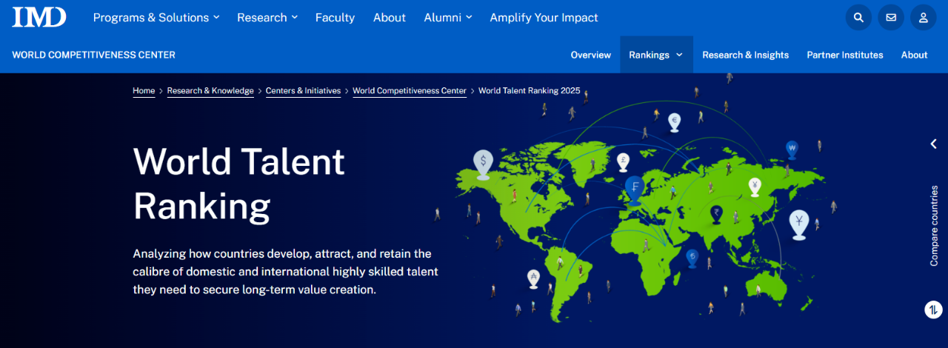Go to Home in the breadcrumb
Screen dimensions: 948x348
click(x=144, y=91)
